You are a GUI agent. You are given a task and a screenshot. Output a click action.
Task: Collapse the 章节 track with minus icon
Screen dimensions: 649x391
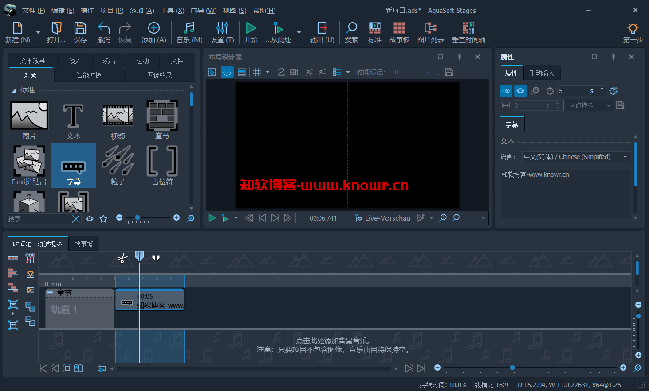[x=50, y=293]
